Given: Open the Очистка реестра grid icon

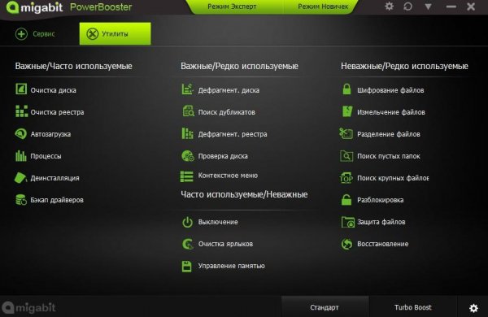Looking at the screenshot, I should (x=21, y=111).
